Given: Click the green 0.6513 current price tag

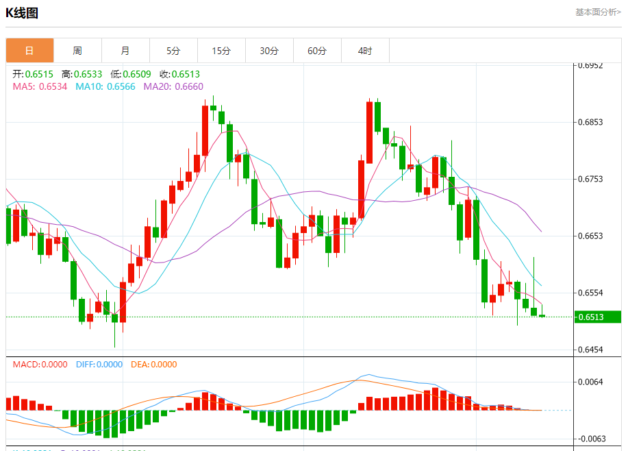Looking at the screenshot, I should (x=598, y=317).
